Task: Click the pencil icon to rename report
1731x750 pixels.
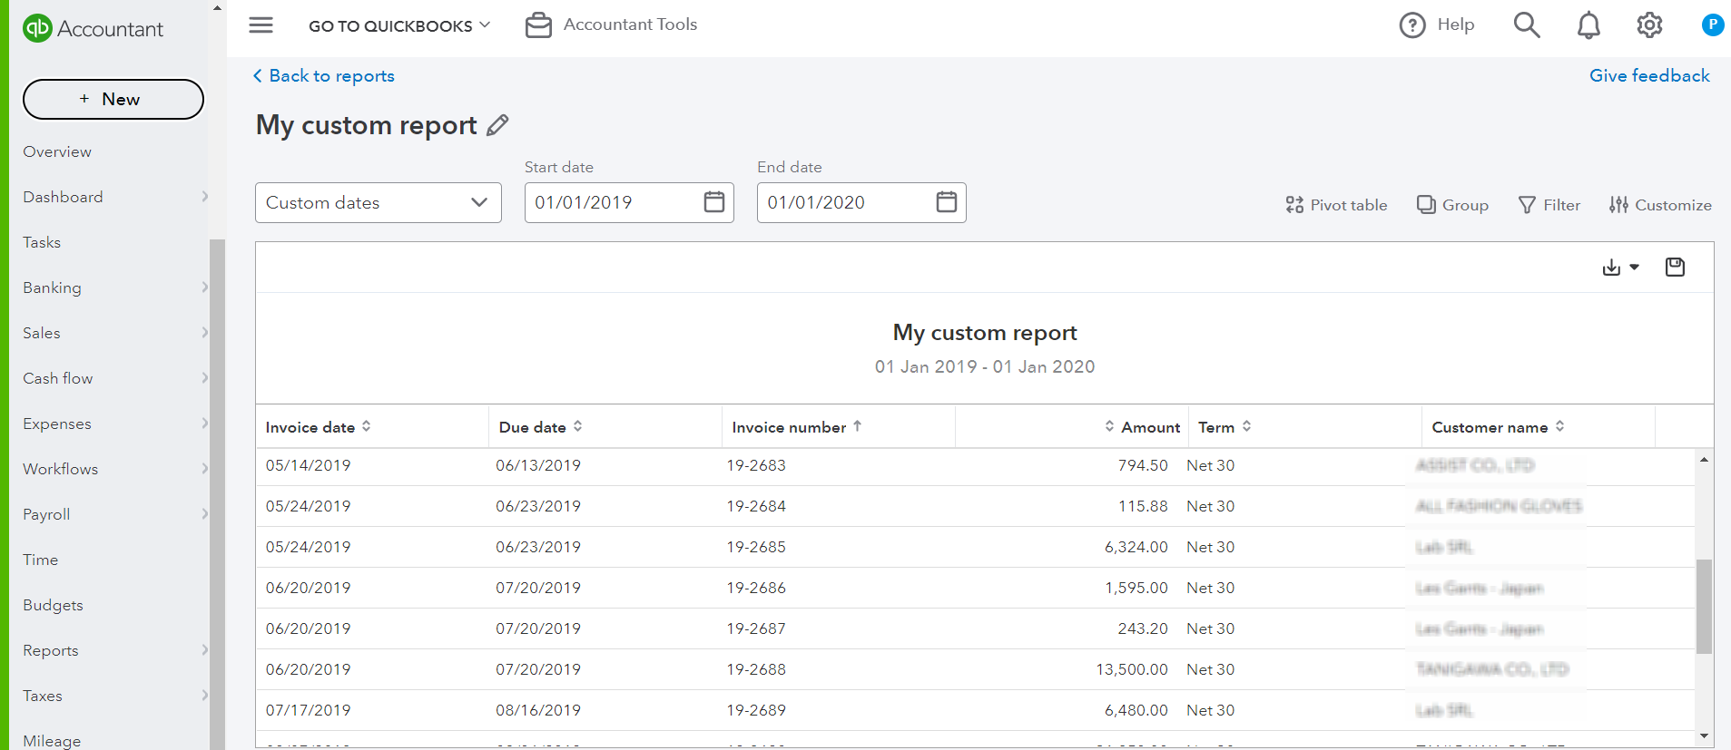Action: click(497, 125)
